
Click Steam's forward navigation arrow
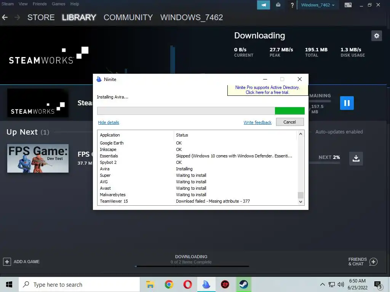coord(17,17)
